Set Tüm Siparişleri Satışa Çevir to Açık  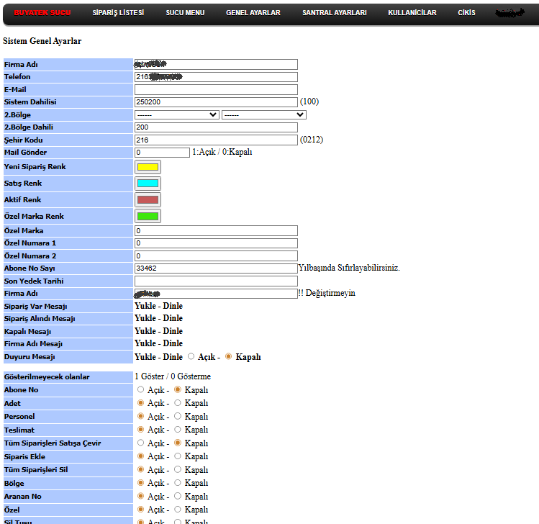[141, 443]
